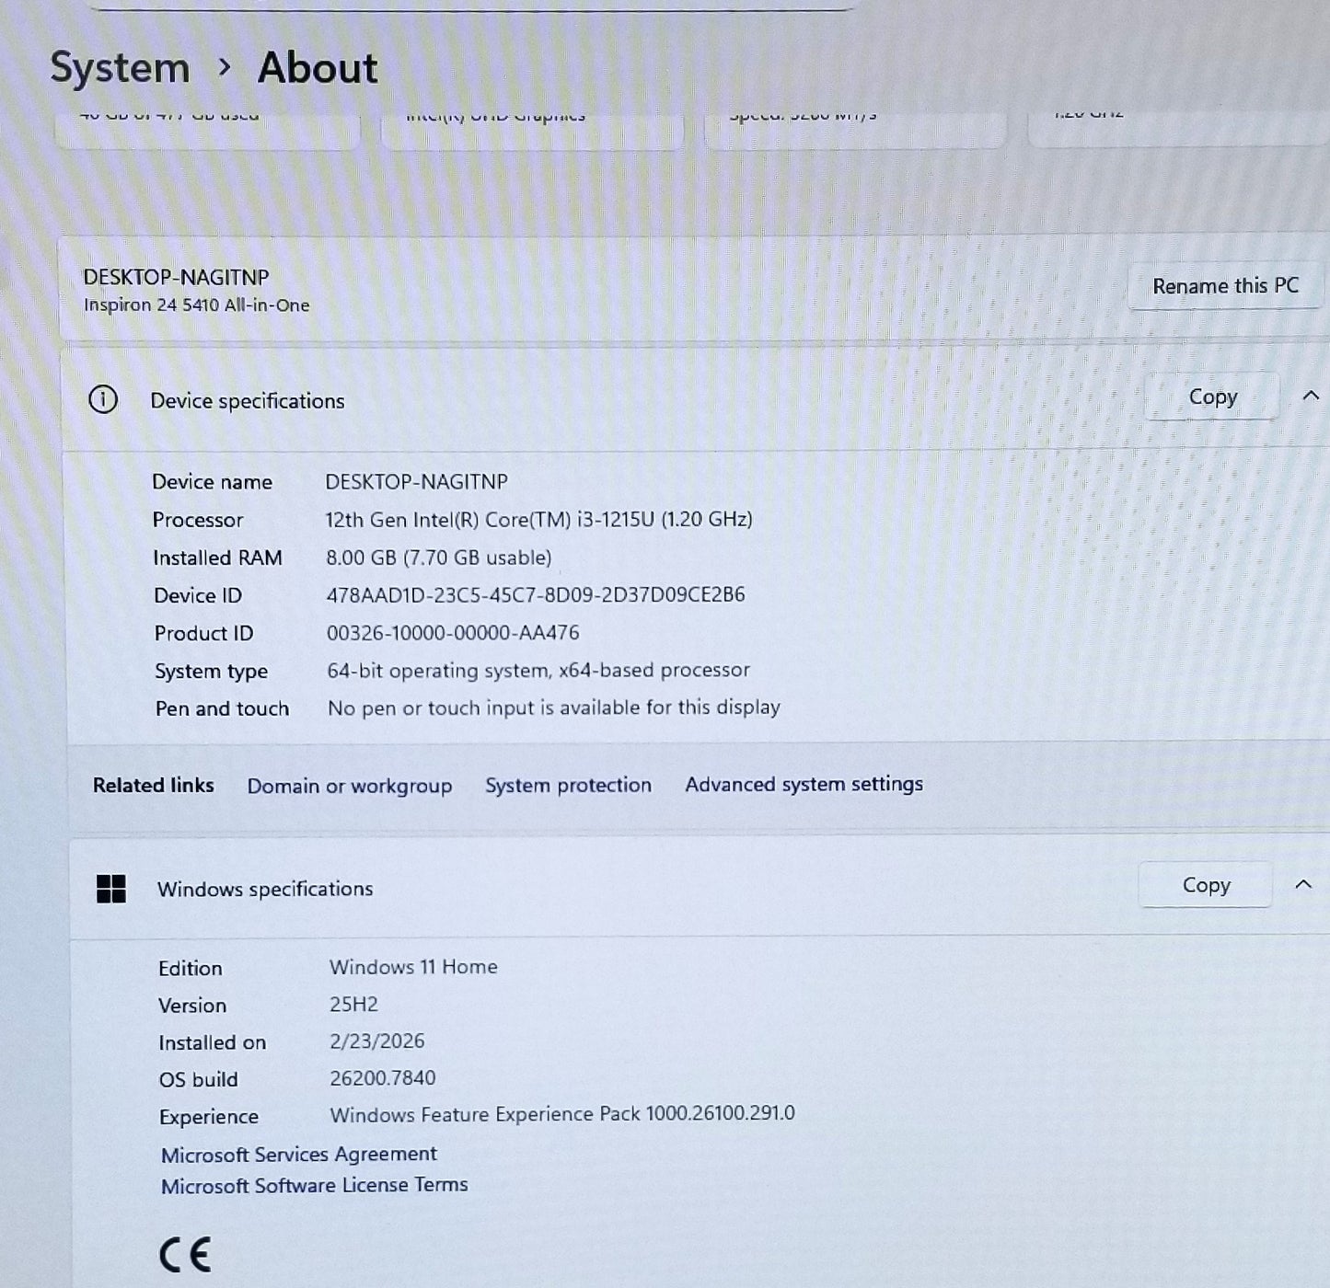Expand the Related links row options
The height and width of the screenshot is (1288, 1330).
(153, 785)
